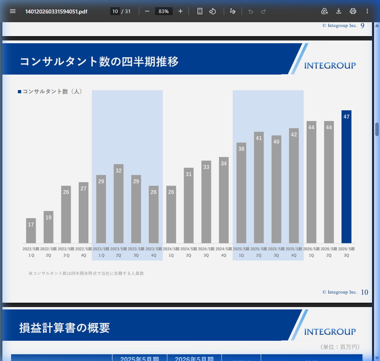Select the slide title コンサルタント数の四半期推移
Screen dimensions: 380x361
pos(99,61)
